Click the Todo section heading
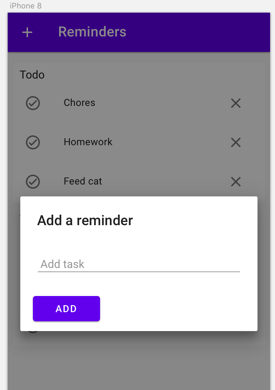This screenshot has width=275, height=390. click(32, 75)
